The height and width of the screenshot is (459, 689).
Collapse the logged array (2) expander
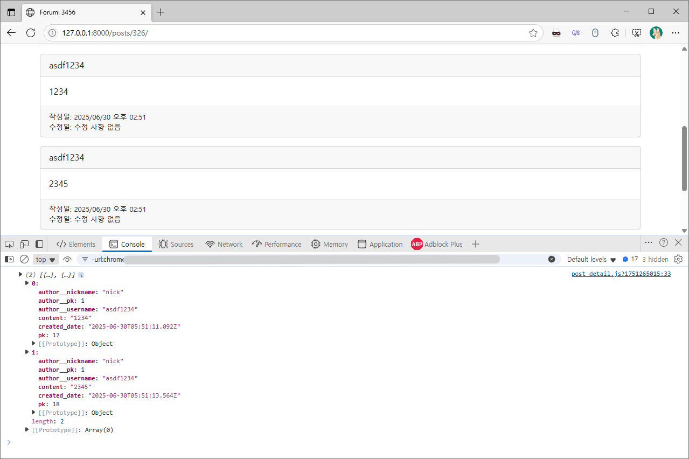click(20, 274)
